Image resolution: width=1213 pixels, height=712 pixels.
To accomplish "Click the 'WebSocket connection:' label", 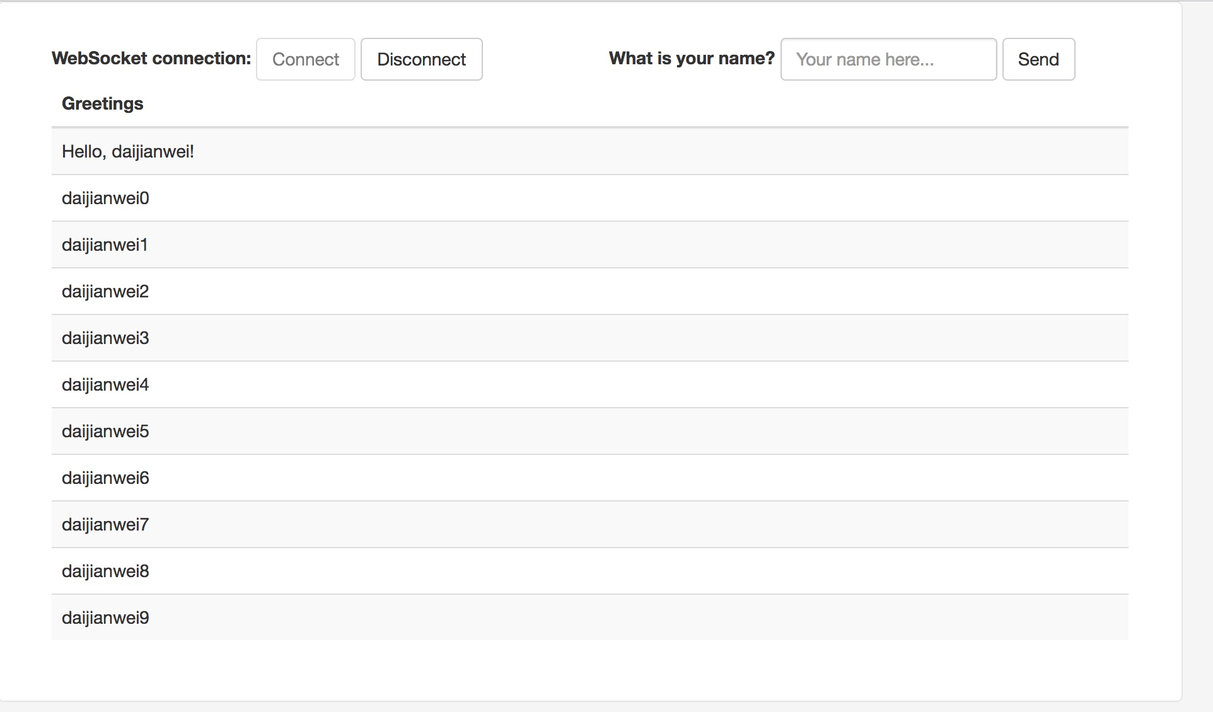I will (x=151, y=59).
